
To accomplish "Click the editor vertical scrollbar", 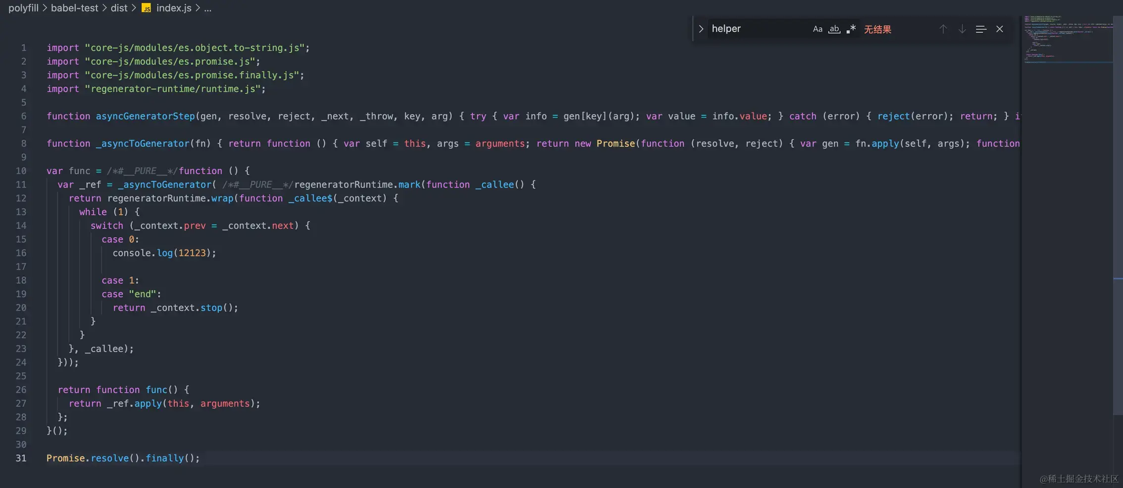I will pos(1118,198).
